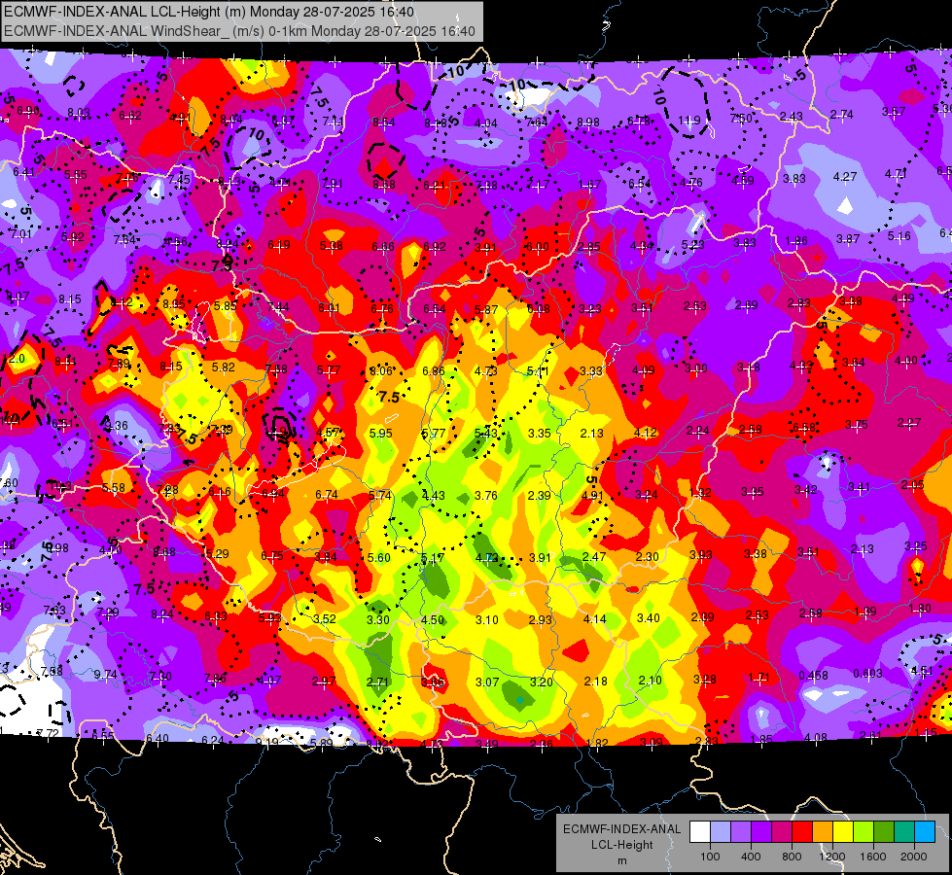Viewport: 952px width, 875px height.
Task: Click the wind shear value 6.74
Action: [327, 495]
